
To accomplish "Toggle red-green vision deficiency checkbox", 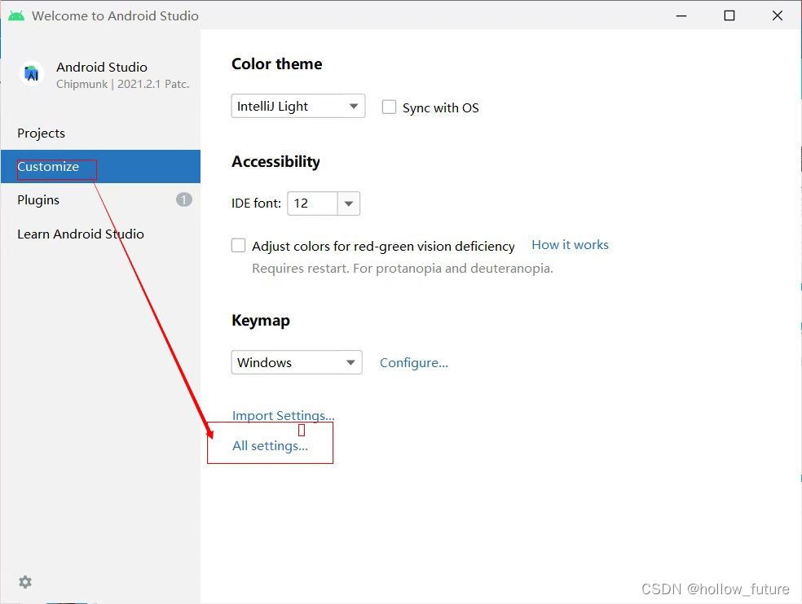I will 238,245.
